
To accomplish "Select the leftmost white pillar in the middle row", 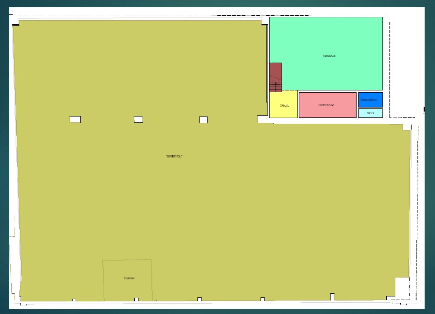I will click(x=75, y=119).
